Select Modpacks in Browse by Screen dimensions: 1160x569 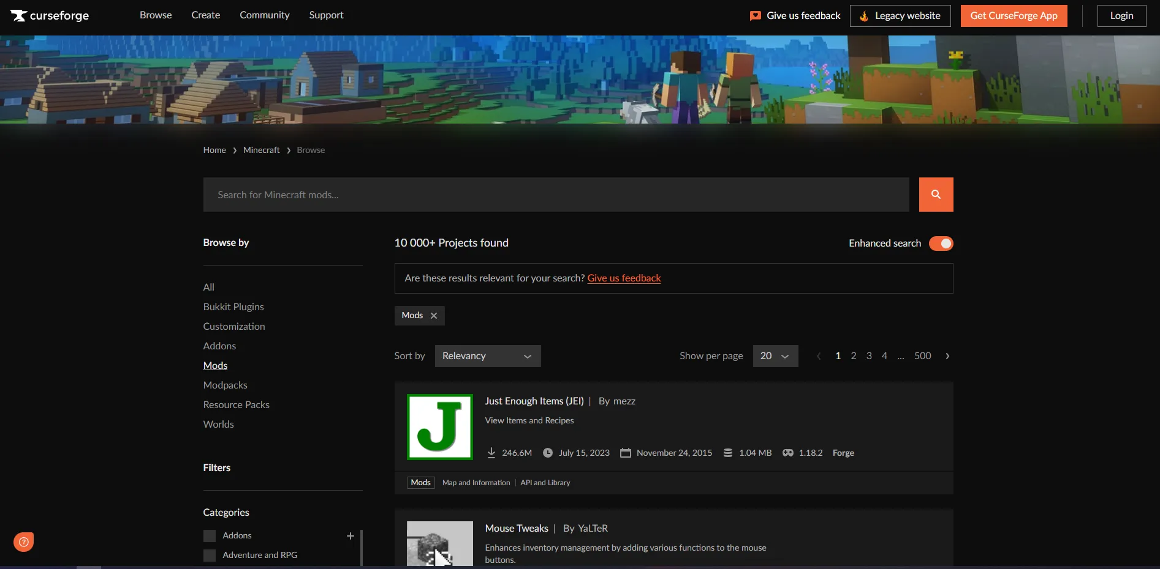pyautogui.click(x=226, y=385)
